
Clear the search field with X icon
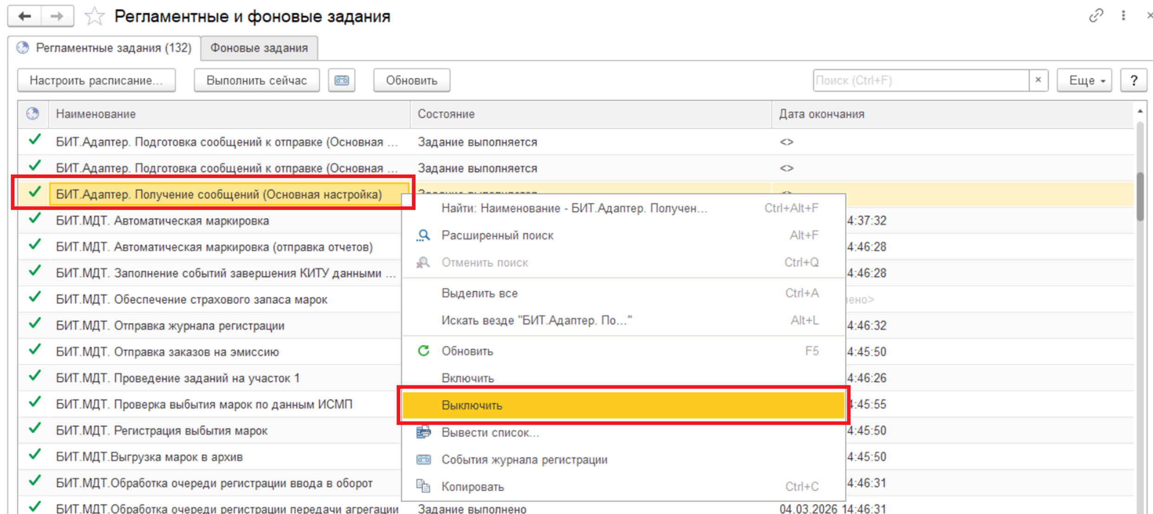tap(1038, 80)
